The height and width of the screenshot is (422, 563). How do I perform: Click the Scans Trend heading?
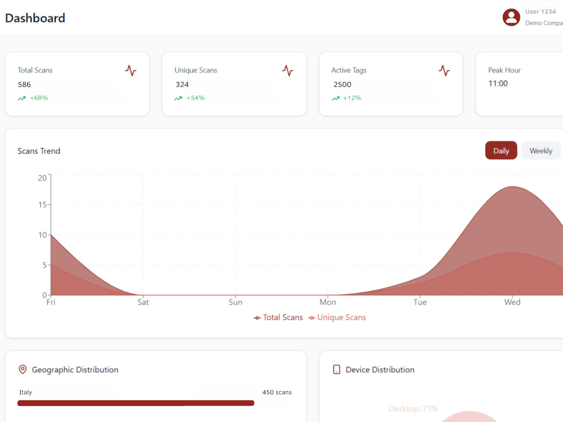click(39, 151)
